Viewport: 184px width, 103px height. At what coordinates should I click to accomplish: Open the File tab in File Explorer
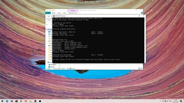click(x=48, y=13)
